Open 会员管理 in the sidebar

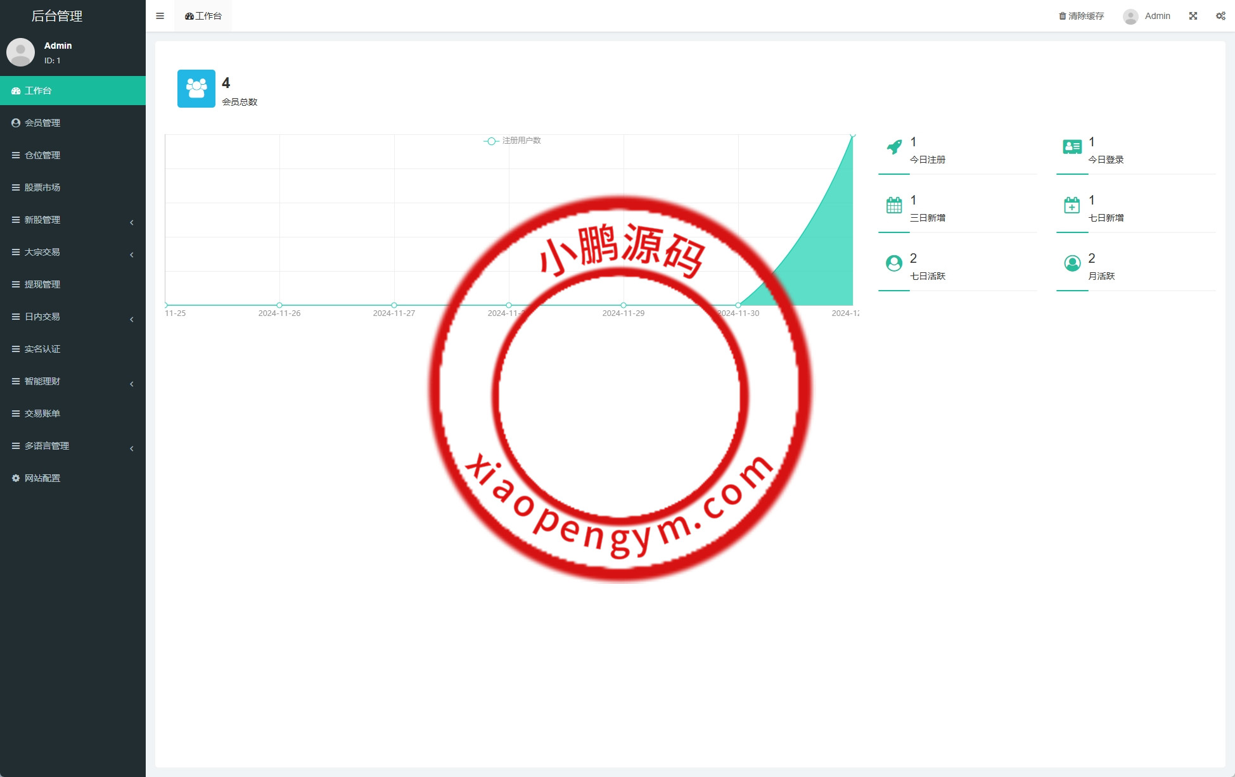coord(42,123)
